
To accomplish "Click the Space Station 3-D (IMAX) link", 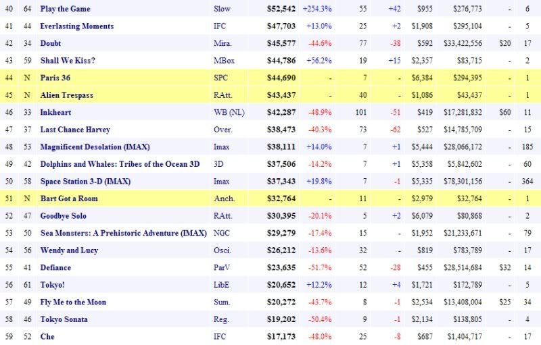I will [85, 181].
